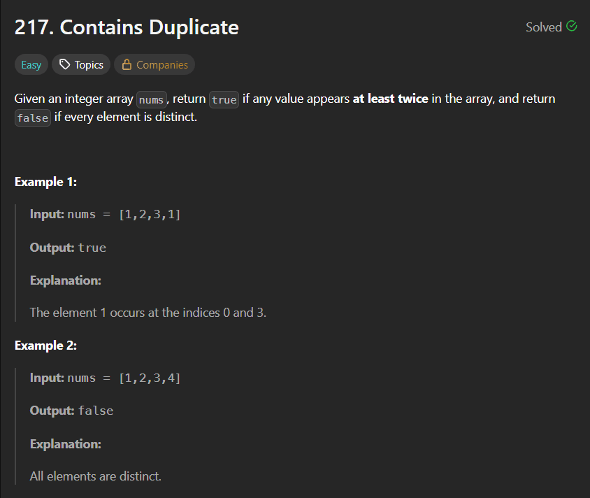Toggle the Easy difficulty filter chip
The height and width of the screenshot is (498, 590).
pos(31,64)
